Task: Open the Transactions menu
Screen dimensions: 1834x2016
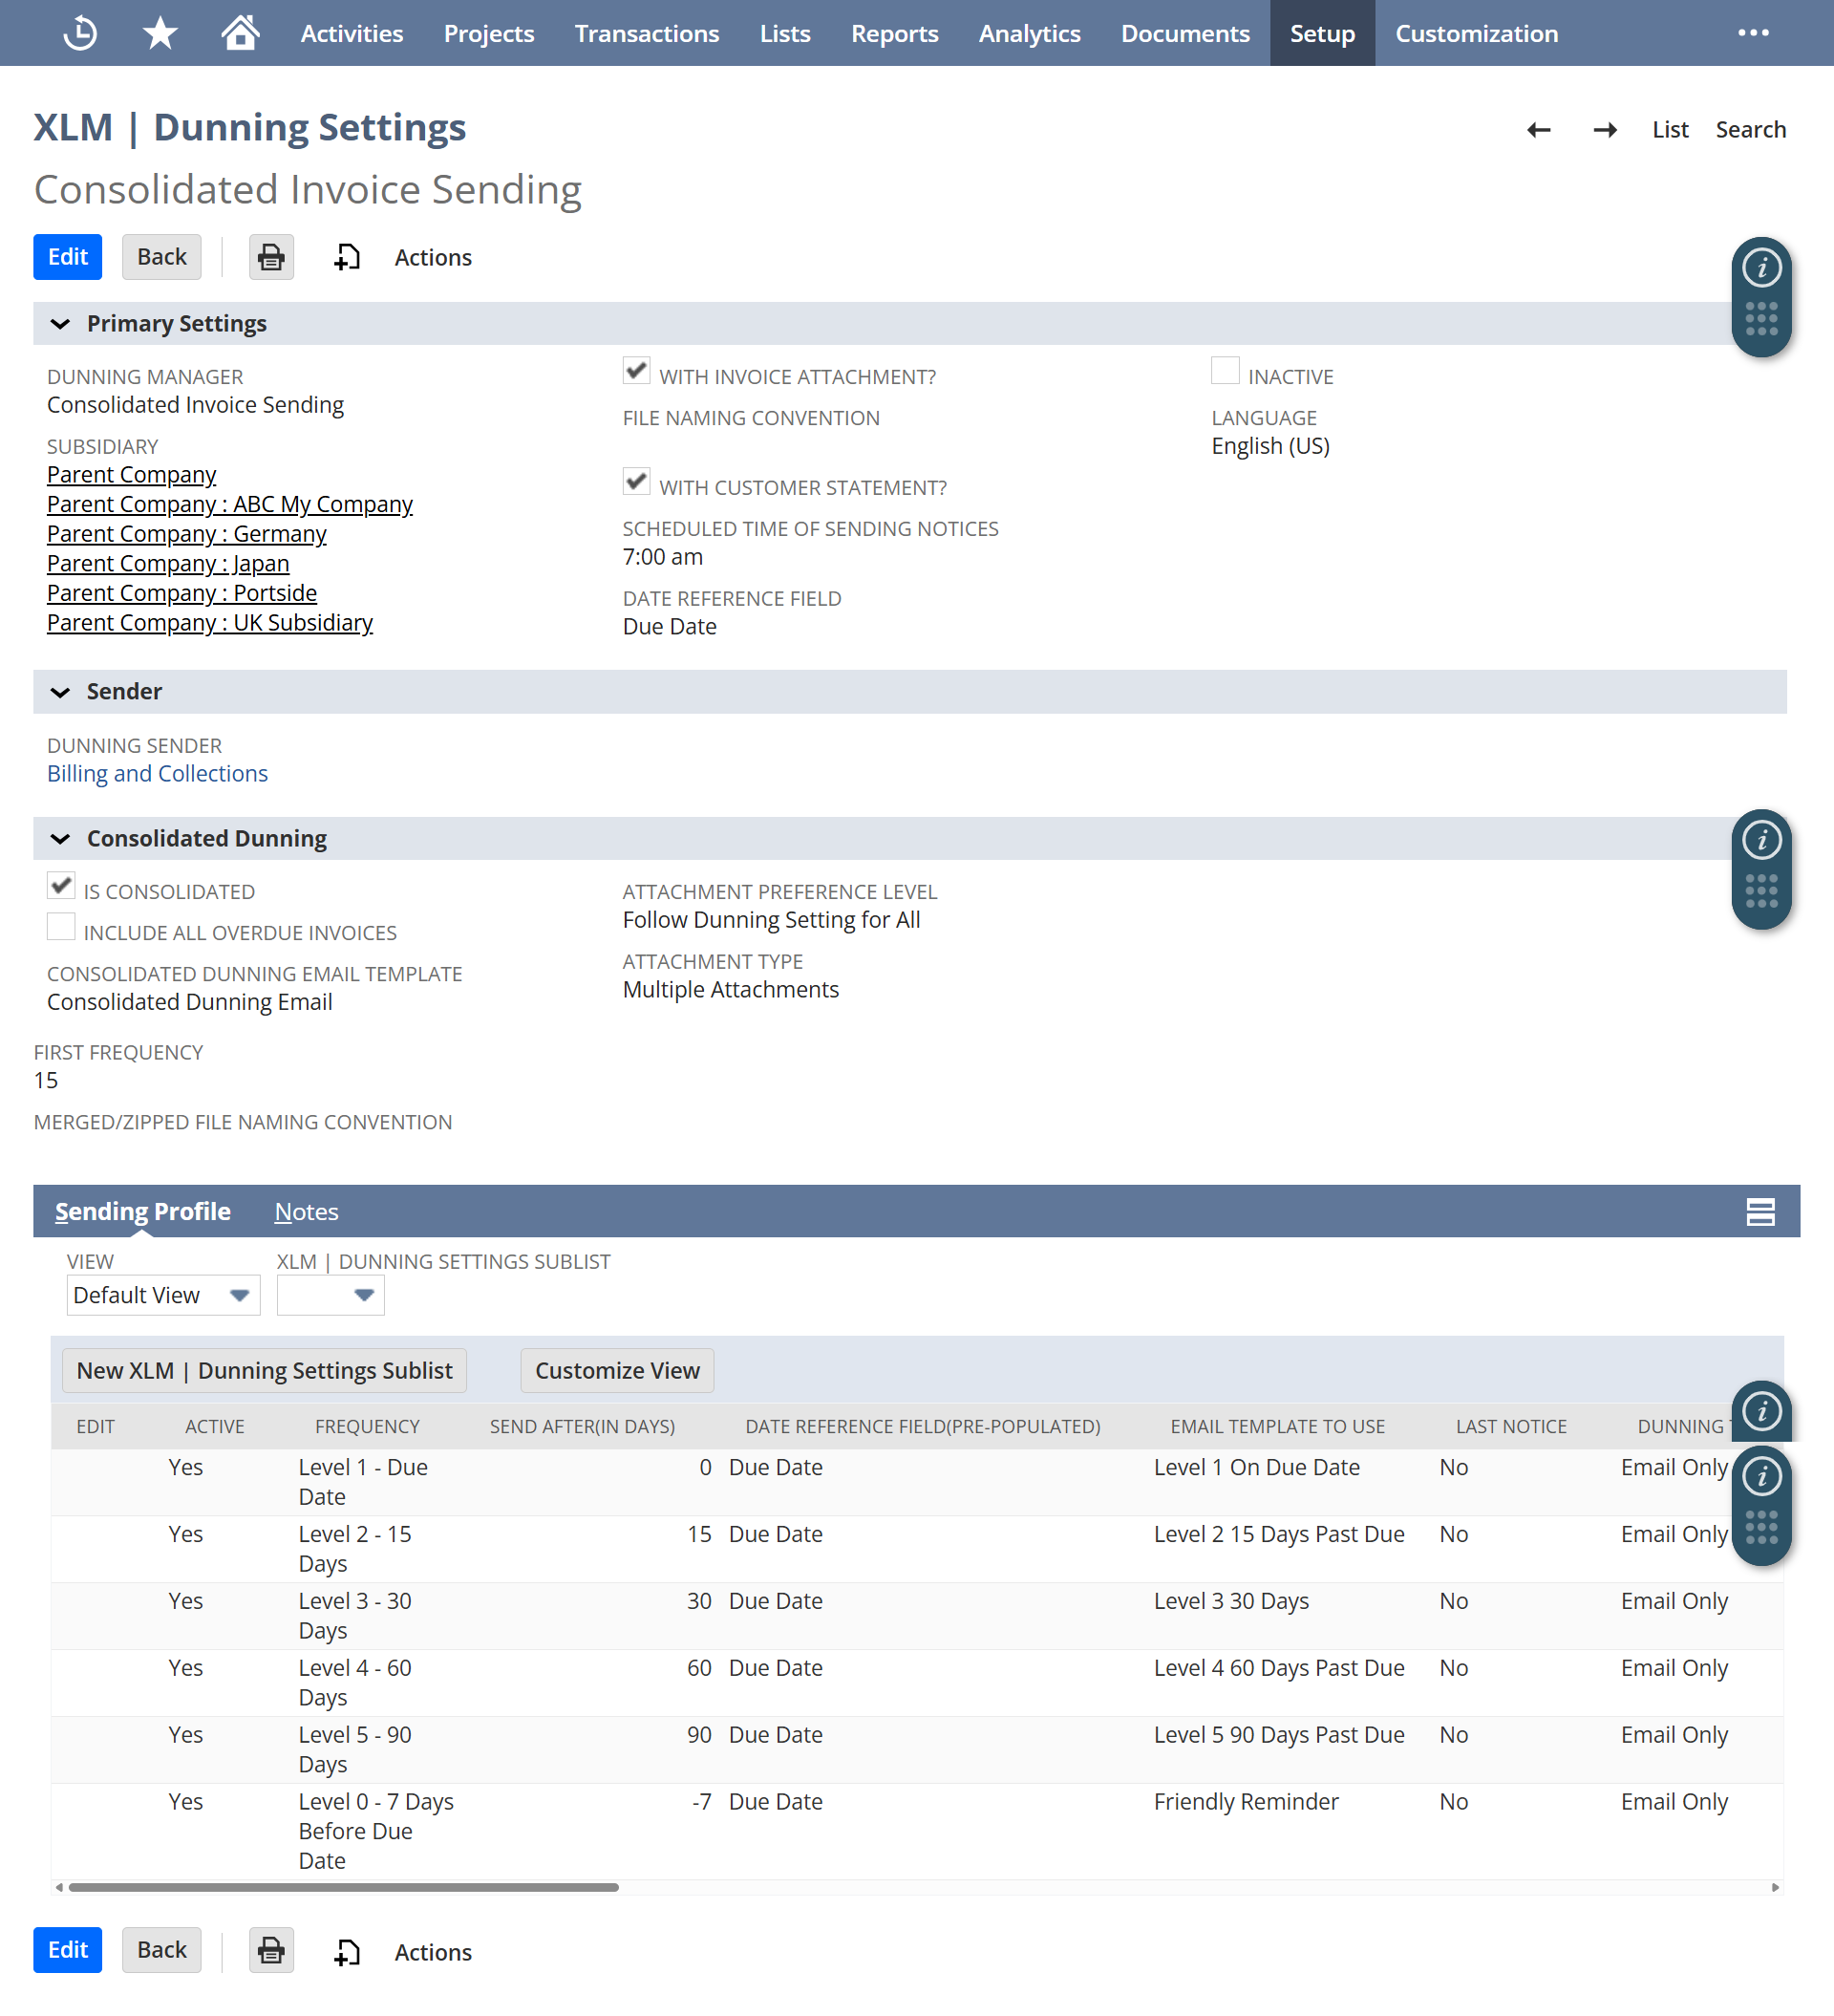Action: pos(646,33)
